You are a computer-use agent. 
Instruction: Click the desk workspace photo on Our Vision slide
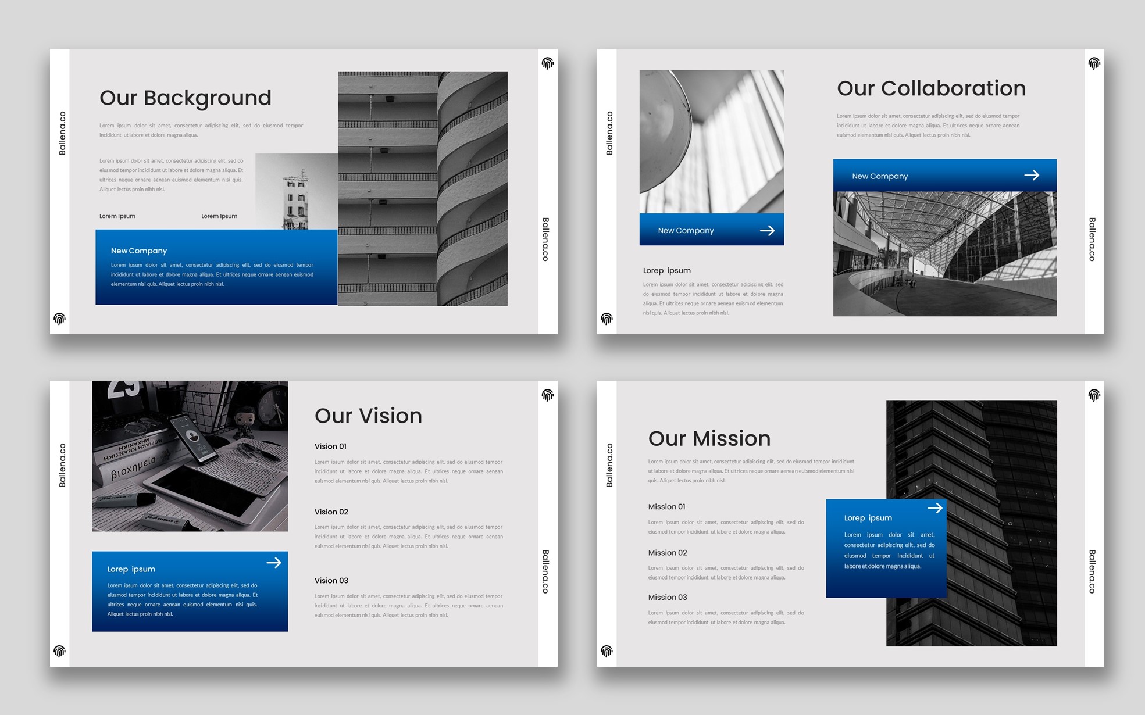[190, 455]
